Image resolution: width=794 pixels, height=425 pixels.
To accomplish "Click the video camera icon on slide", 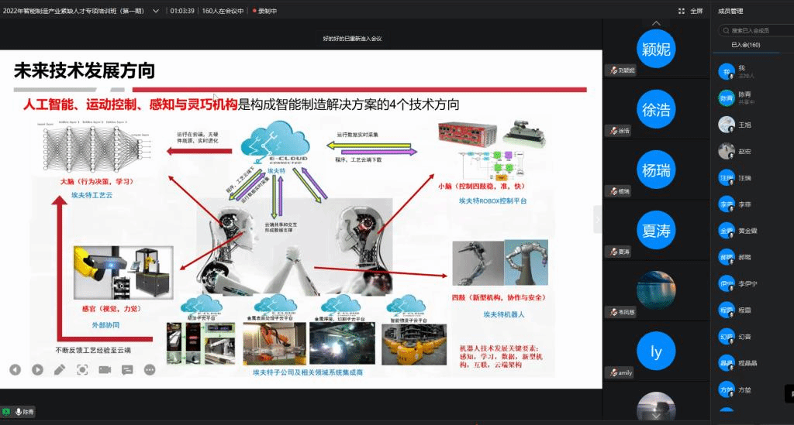I will click(x=105, y=370).
